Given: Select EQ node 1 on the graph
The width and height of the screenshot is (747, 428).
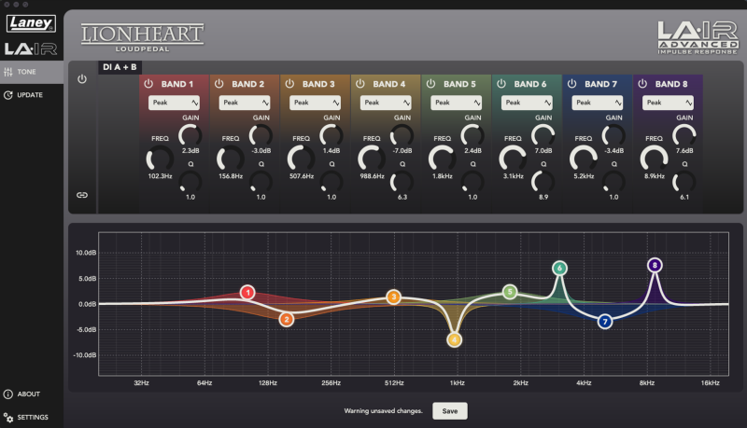Looking at the screenshot, I should [x=247, y=293].
